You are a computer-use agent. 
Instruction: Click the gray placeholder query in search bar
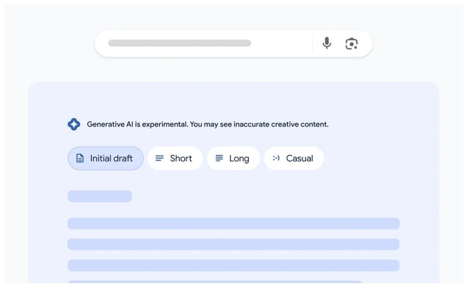[179, 43]
